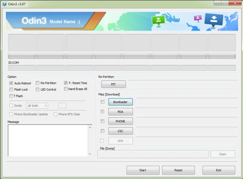Click the Open button for File Dump

223,154
